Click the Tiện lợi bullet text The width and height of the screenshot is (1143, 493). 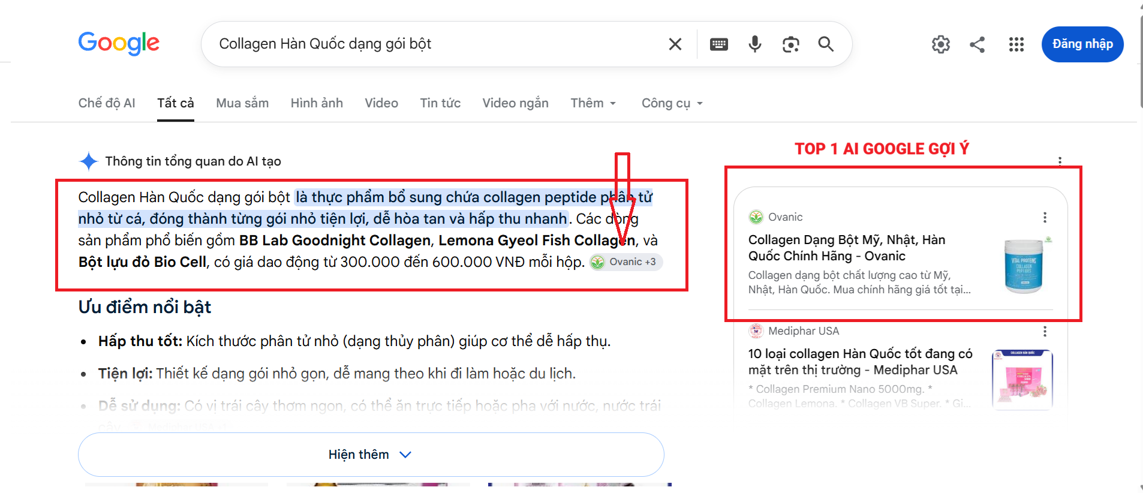[x=337, y=374]
